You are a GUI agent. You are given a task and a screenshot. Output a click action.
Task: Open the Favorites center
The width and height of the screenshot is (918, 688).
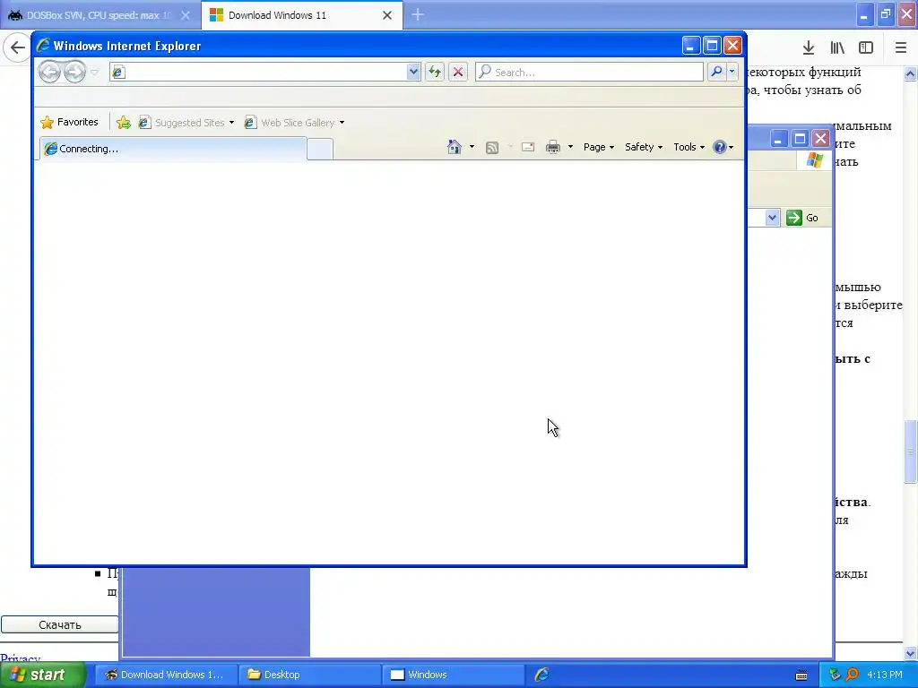click(x=69, y=122)
